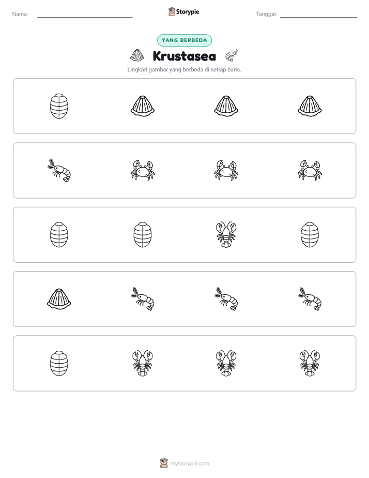The width and height of the screenshot is (369, 478).
Task: Click the Nama input line
Action: (85, 14)
